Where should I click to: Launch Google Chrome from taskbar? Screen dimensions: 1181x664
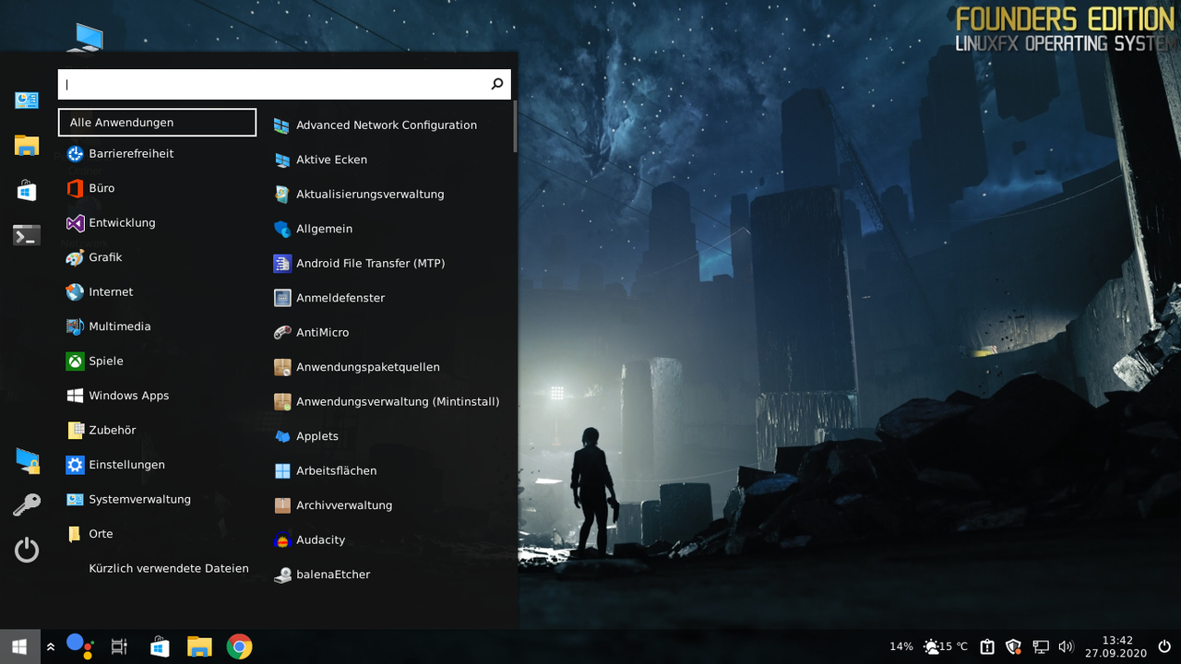(x=239, y=646)
